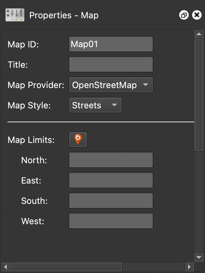Focus the Map ID text field

pyautogui.click(x=111, y=44)
